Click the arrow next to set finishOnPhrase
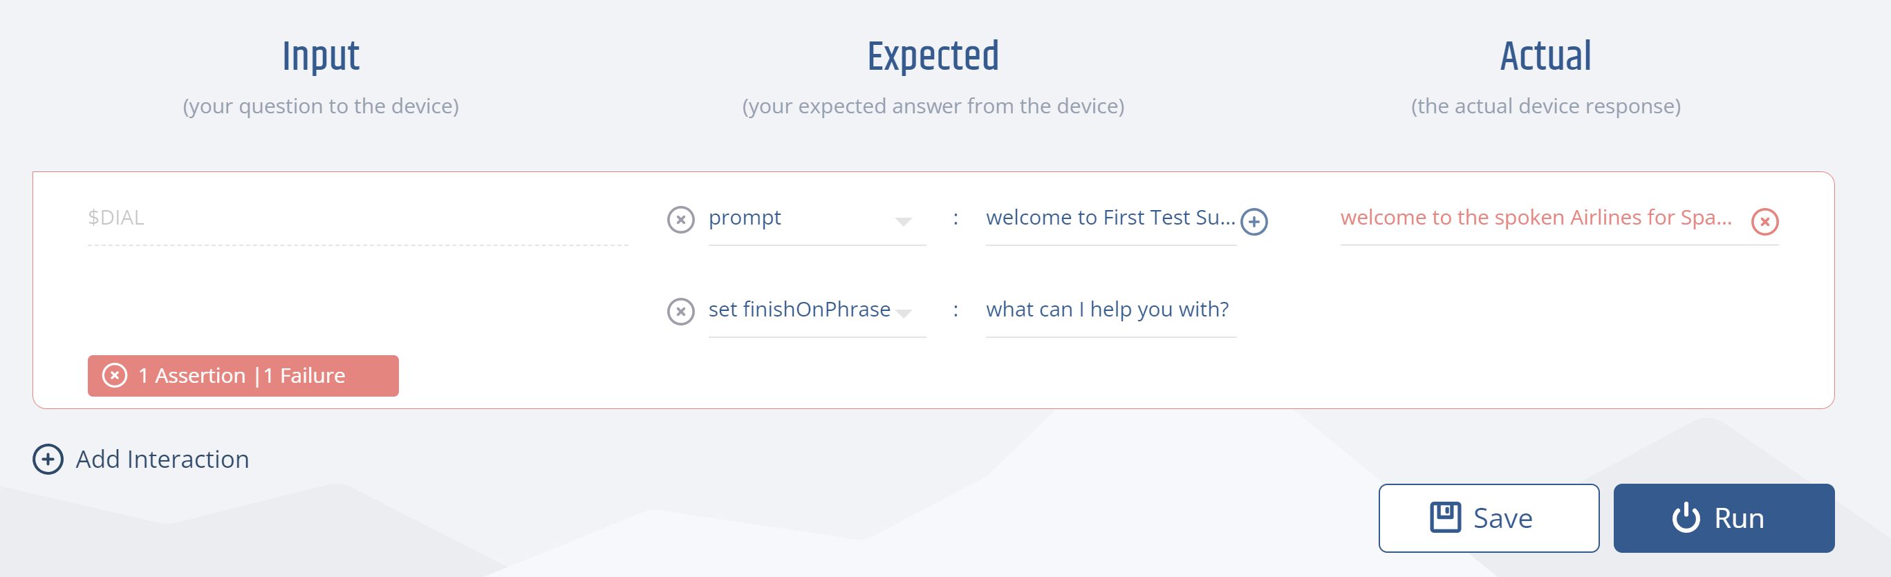Image resolution: width=1891 pixels, height=577 pixels. (x=904, y=314)
